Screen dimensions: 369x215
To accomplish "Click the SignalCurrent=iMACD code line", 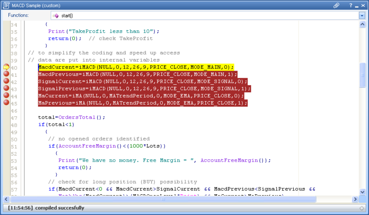I will pyautogui.click(x=143, y=81).
